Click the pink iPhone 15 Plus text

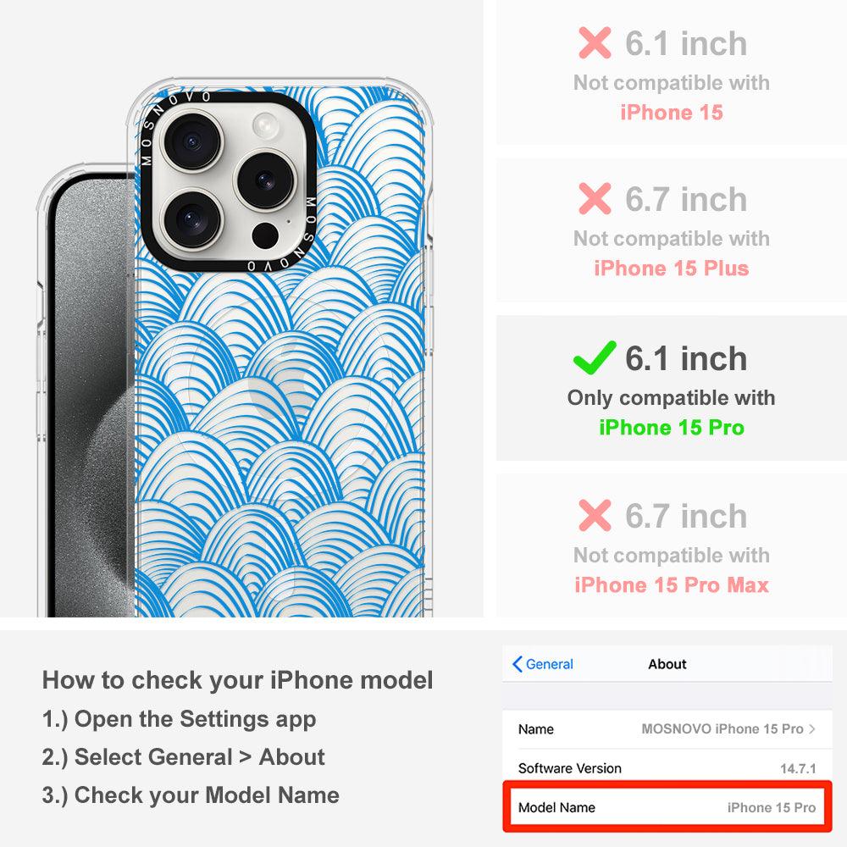coord(672,268)
